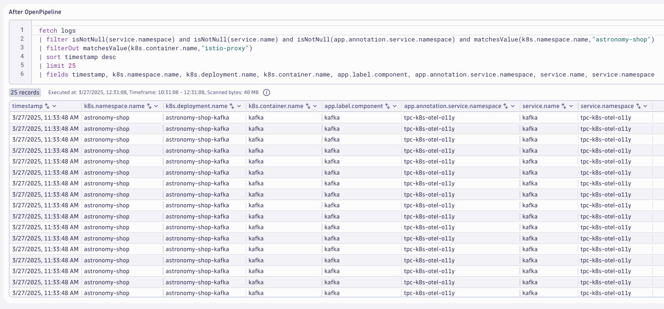Expand k8s.namespace.name column options chevron
Screen dimensions: 664x309
coord(156,106)
